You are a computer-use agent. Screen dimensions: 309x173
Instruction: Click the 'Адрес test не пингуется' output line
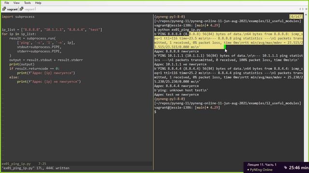pyautogui.click(x=176, y=95)
